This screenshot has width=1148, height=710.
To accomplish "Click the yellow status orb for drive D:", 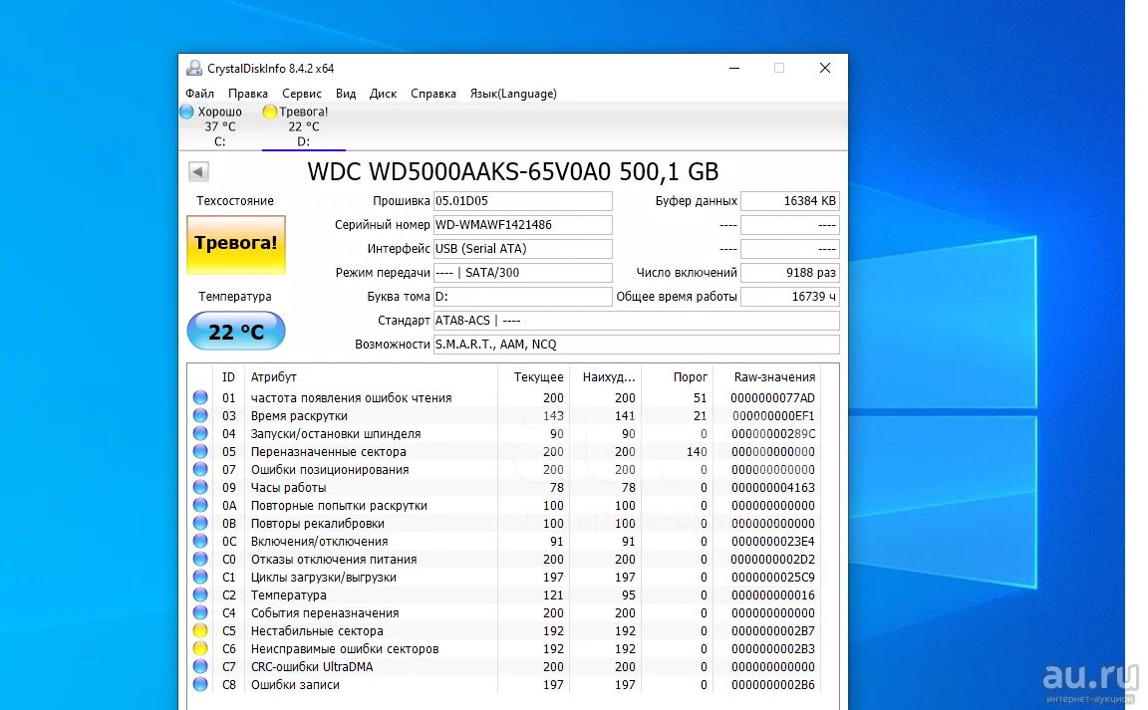I will [269, 112].
